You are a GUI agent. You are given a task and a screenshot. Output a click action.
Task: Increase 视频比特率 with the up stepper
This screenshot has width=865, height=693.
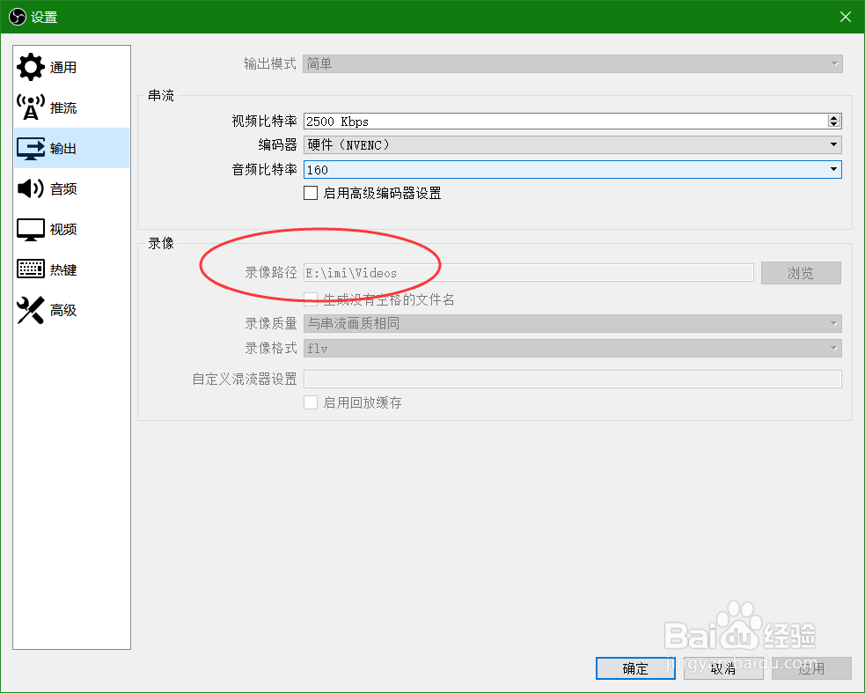[834, 116]
